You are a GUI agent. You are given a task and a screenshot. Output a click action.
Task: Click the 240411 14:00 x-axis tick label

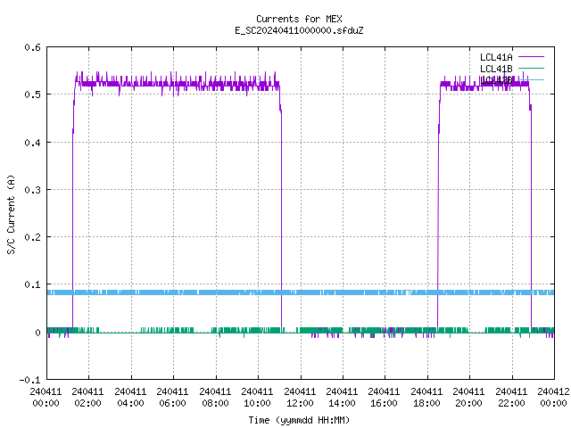[x=342, y=398]
